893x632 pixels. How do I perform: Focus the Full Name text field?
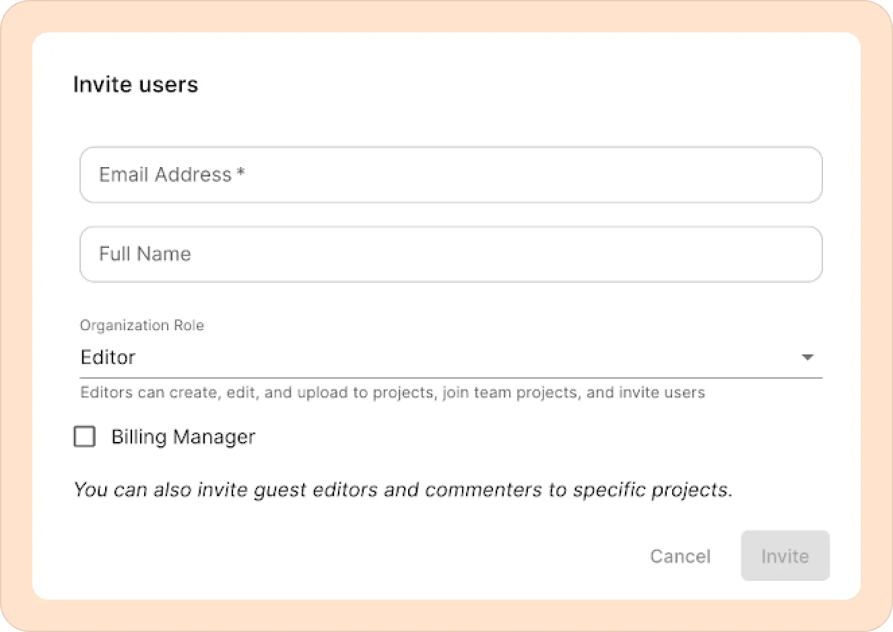(x=450, y=255)
